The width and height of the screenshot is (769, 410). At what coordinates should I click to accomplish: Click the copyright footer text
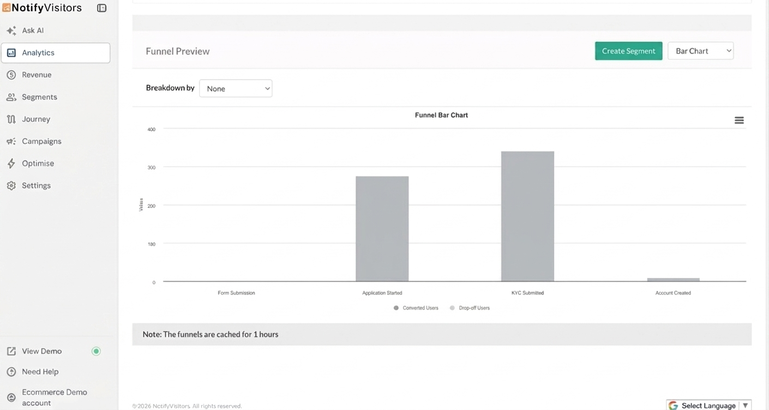click(187, 406)
